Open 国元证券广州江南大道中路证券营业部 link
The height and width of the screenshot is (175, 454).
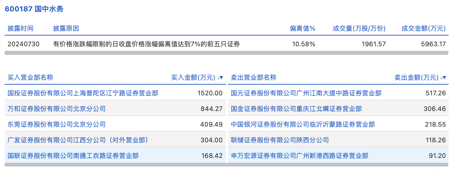tap(306, 93)
